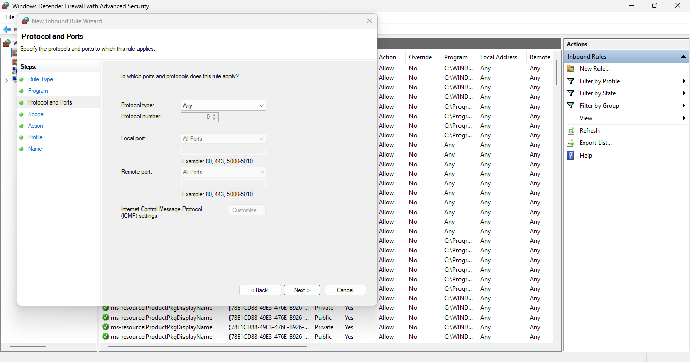Click the funnel icon beside Filter by Profile

(x=571, y=81)
